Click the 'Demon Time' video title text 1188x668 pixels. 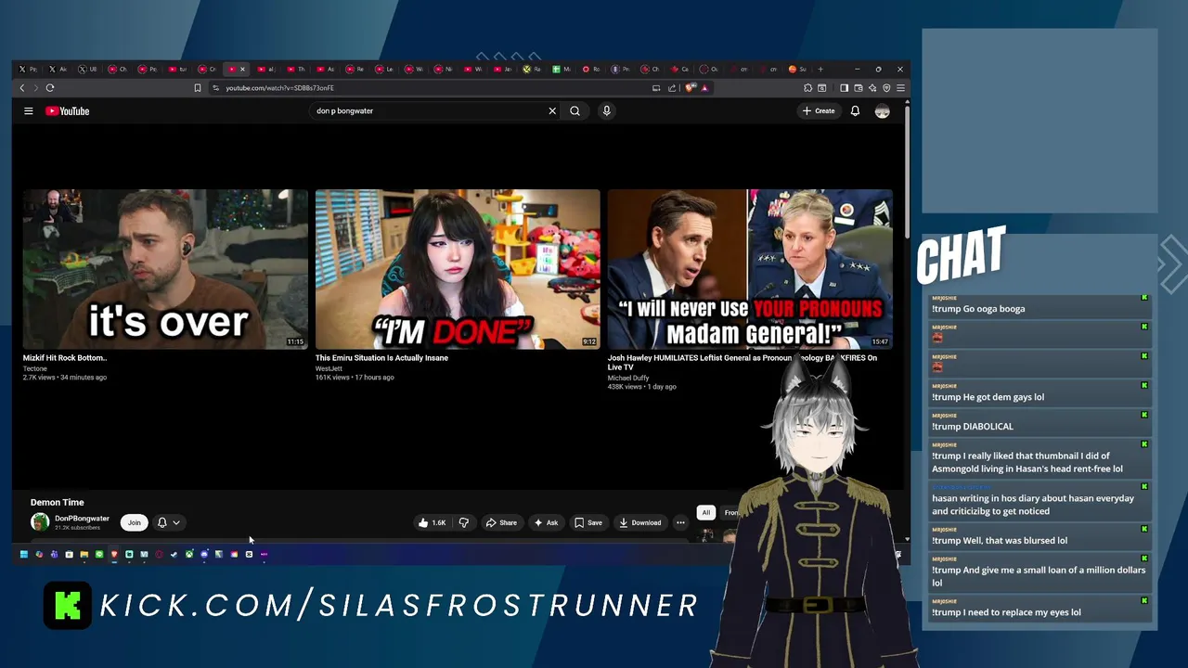click(58, 502)
